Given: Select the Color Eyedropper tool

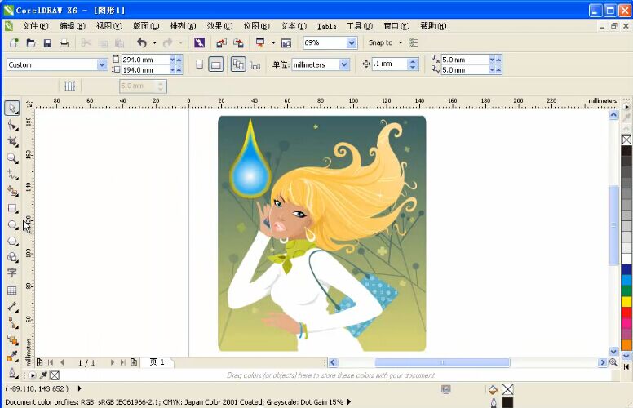Looking at the screenshot, I should (x=12, y=357).
